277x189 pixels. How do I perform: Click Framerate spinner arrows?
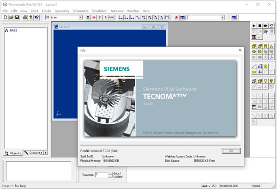click(110, 175)
